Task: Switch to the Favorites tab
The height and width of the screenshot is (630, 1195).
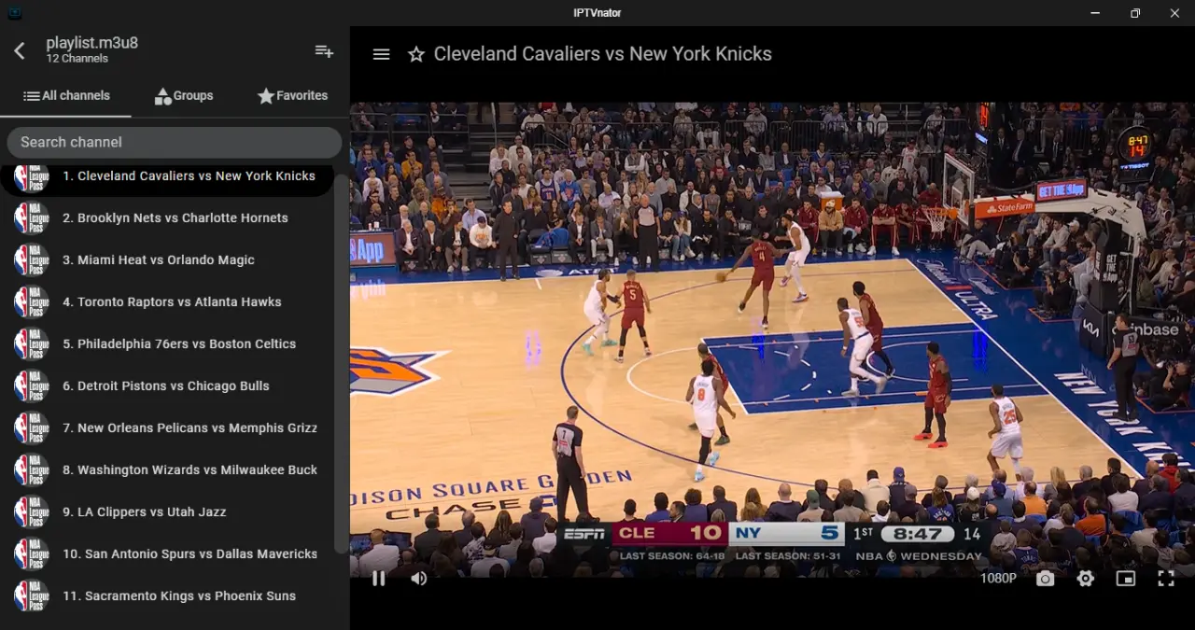Action: coord(293,95)
